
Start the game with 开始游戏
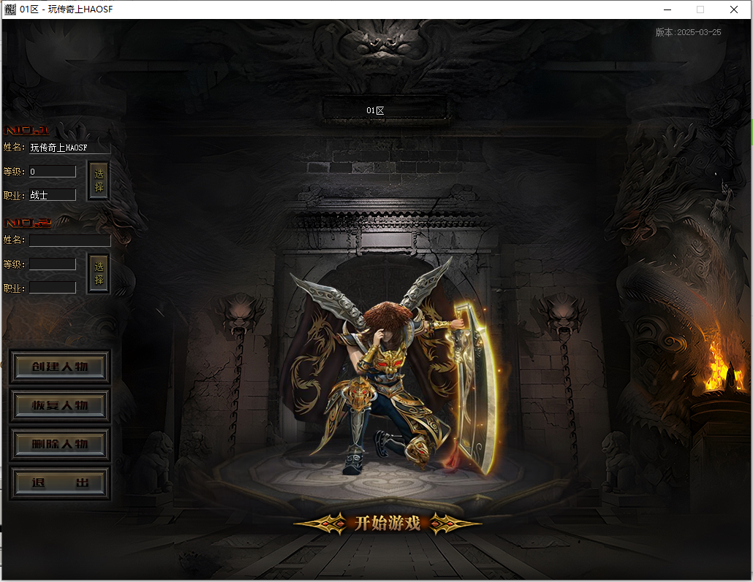click(x=387, y=524)
